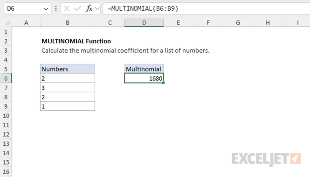Click the three-dot formula bar handle
This screenshot has width=310, height=177.
point(56,8)
